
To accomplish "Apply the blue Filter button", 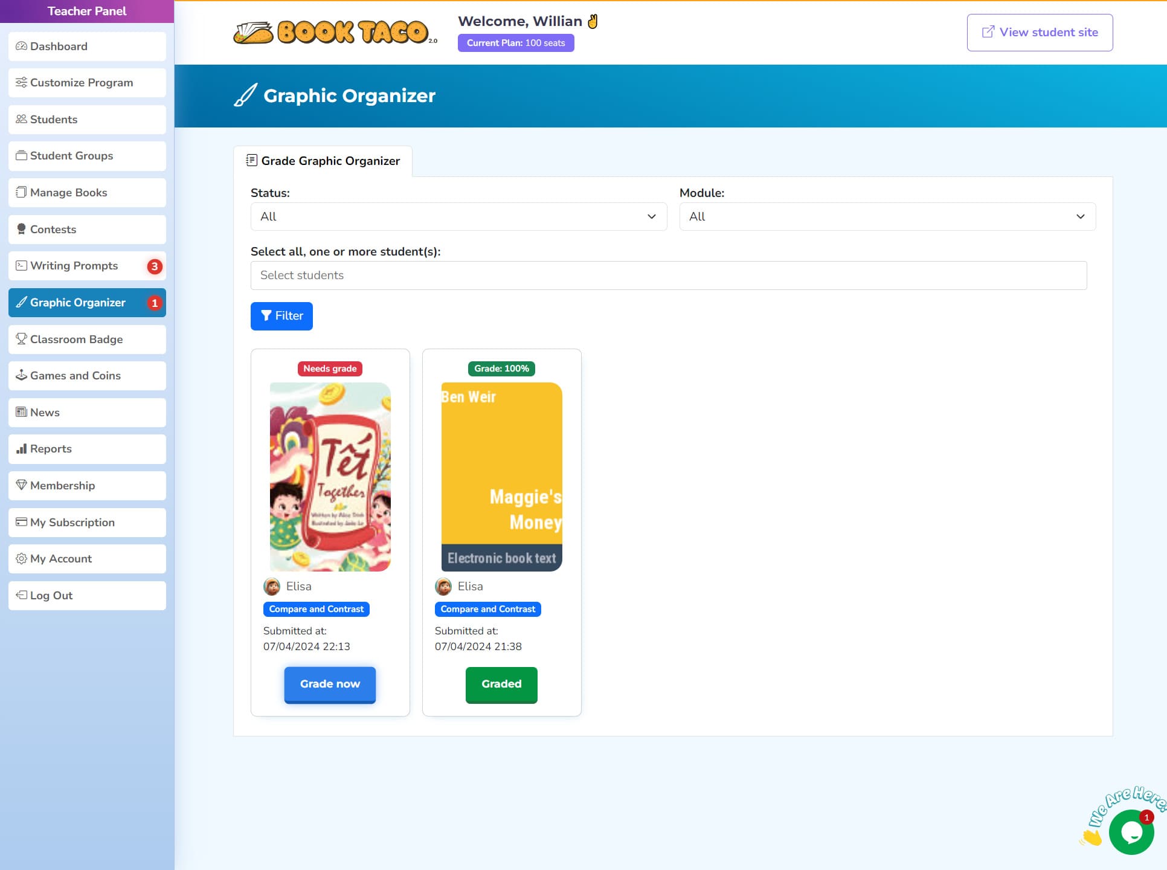I will (281, 316).
